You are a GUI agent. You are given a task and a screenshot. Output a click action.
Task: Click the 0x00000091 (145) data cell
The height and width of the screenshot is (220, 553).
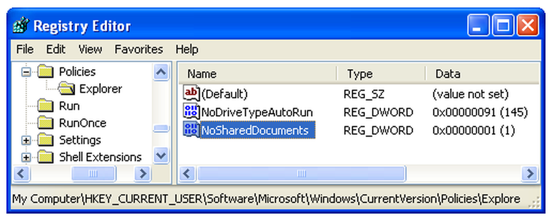click(480, 112)
